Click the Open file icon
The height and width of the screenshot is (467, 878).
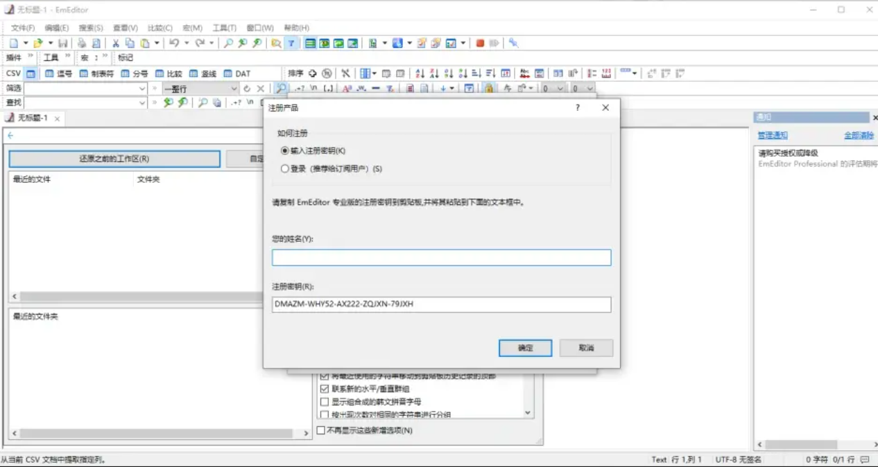[x=38, y=43]
